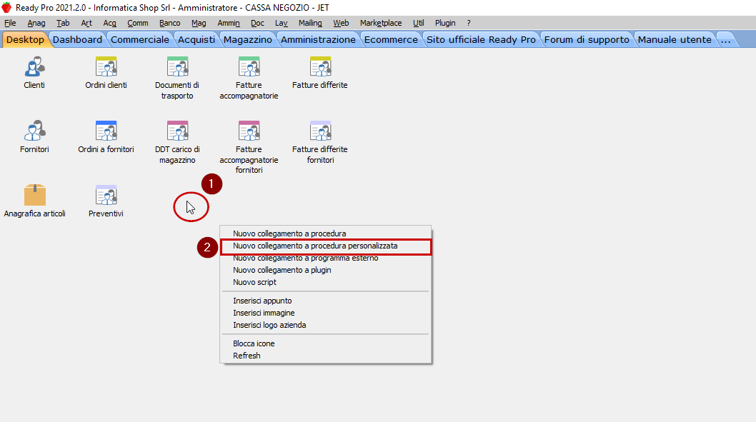The width and height of the screenshot is (756, 422).
Task: Open the Marketplace menu
Action: [x=381, y=23]
